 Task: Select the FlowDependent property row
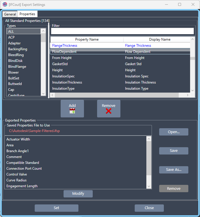click(x=120, y=52)
